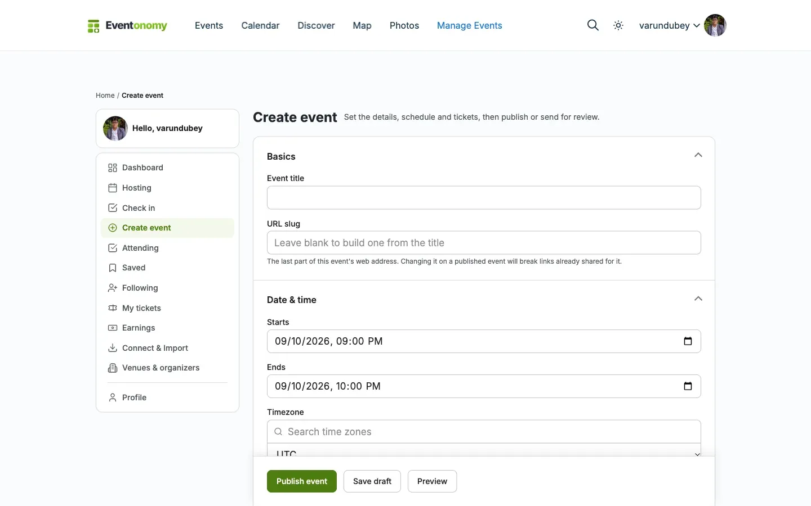Click the My tickets ticket icon
The width and height of the screenshot is (811, 506).
113,308
